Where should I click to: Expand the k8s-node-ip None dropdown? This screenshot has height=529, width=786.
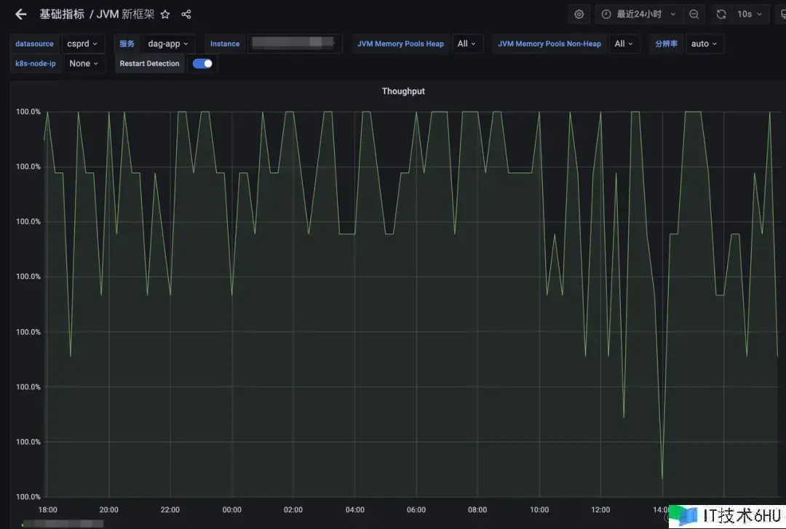click(x=84, y=63)
